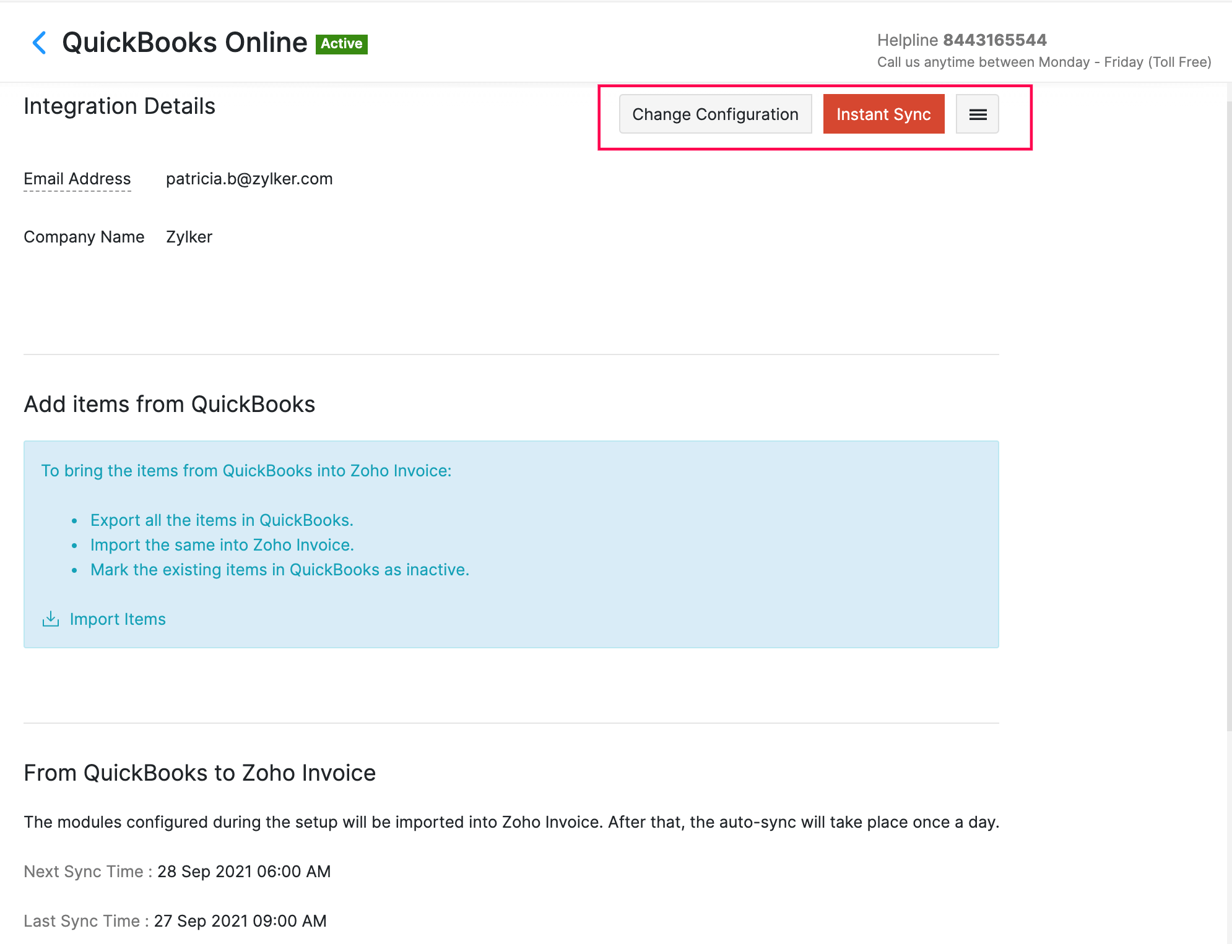This screenshot has height=944, width=1232.
Task: Click the Instant Sync button
Action: pyautogui.click(x=884, y=114)
